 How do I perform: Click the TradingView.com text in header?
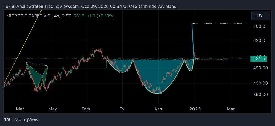[62, 7]
